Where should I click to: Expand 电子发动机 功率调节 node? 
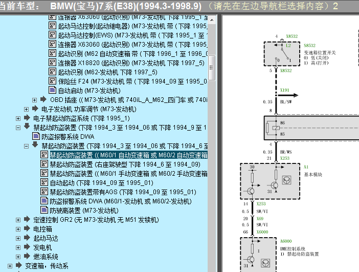26,109
